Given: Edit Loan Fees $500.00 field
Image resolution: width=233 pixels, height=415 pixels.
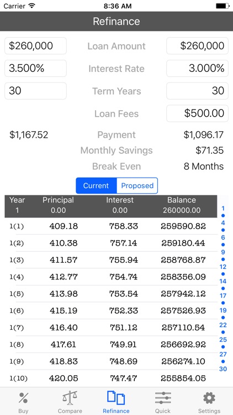Looking at the screenshot, I should tap(197, 113).
